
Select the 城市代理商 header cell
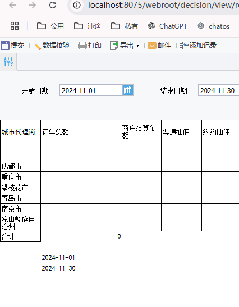[x=20, y=132]
